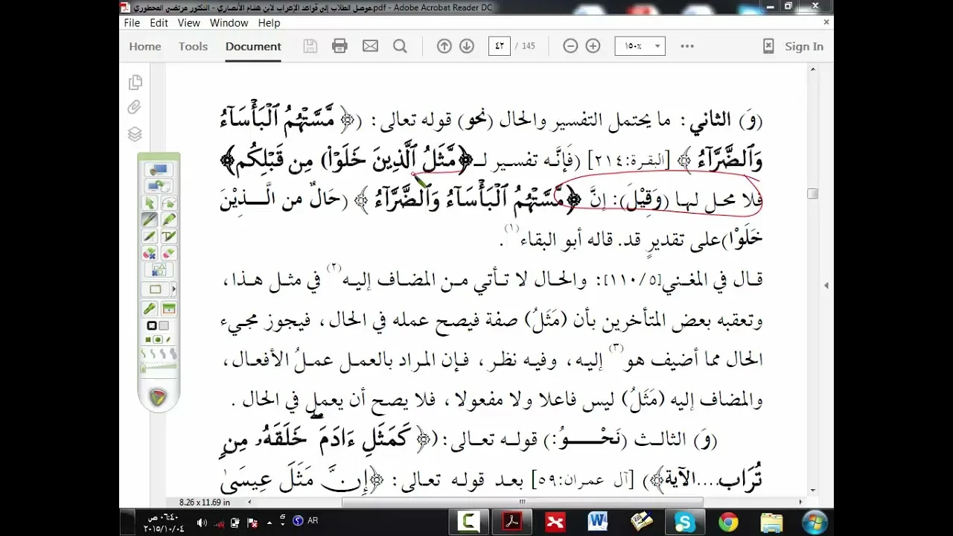Viewport: 953px width, 536px height.
Task: Adjust the pen thickness slider
Action: (159, 368)
